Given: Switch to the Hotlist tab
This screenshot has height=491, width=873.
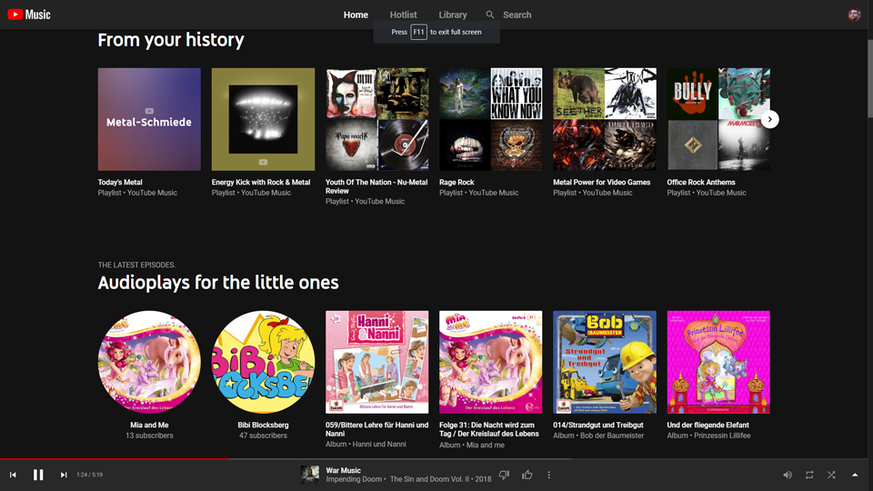Looking at the screenshot, I should (403, 15).
